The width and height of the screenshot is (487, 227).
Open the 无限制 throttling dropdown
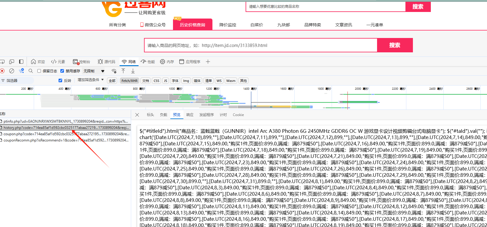pos(94,71)
